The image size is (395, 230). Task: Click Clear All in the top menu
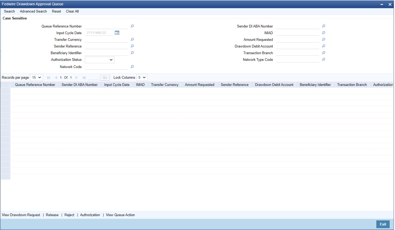(72, 11)
